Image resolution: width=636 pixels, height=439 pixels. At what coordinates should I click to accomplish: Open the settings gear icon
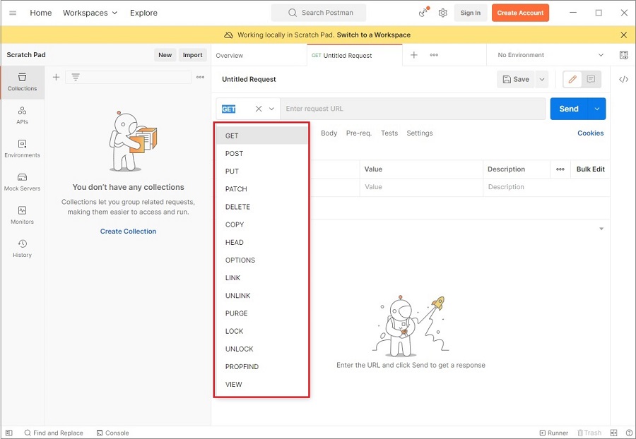coord(442,13)
